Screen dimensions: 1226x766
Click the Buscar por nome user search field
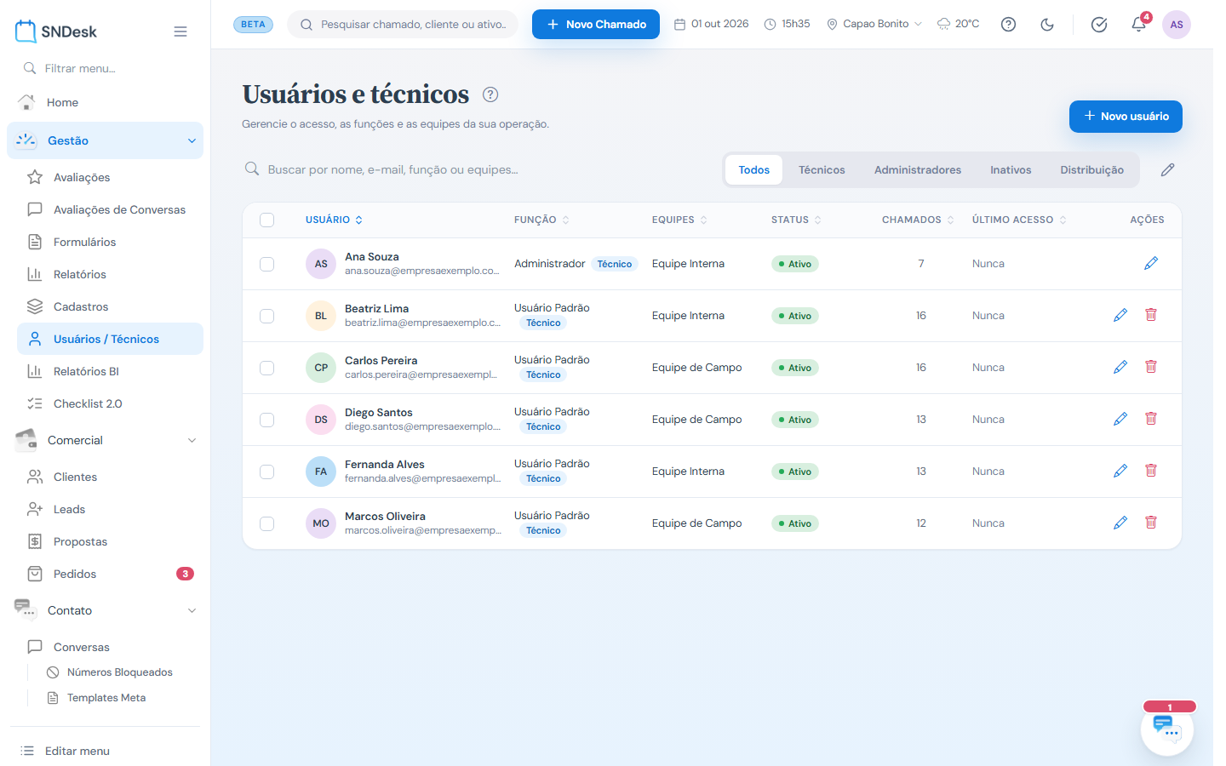pyautogui.click(x=477, y=170)
